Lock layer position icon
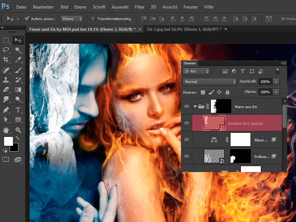This screenshot has height=222, width=296. coord(219,92)
